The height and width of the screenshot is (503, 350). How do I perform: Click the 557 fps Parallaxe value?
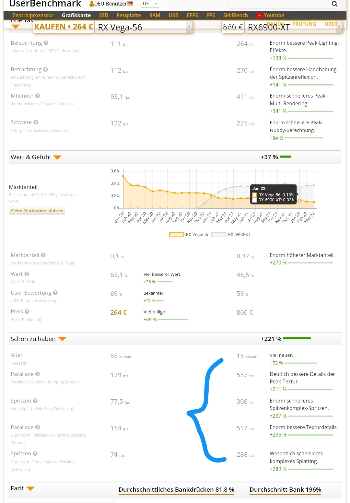(x=245, y=375)
